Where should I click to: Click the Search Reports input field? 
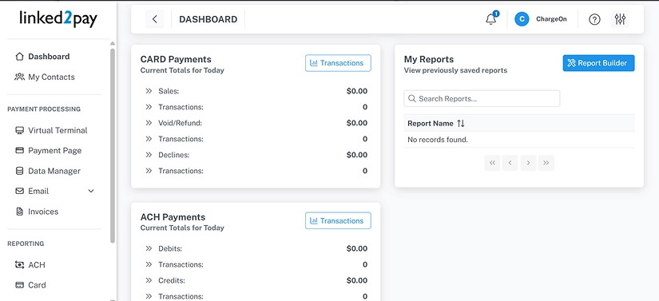[482, 99]
